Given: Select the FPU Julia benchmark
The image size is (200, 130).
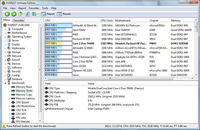Looking at the screenshot, I should pyautogui.click(x=21, y=118).
